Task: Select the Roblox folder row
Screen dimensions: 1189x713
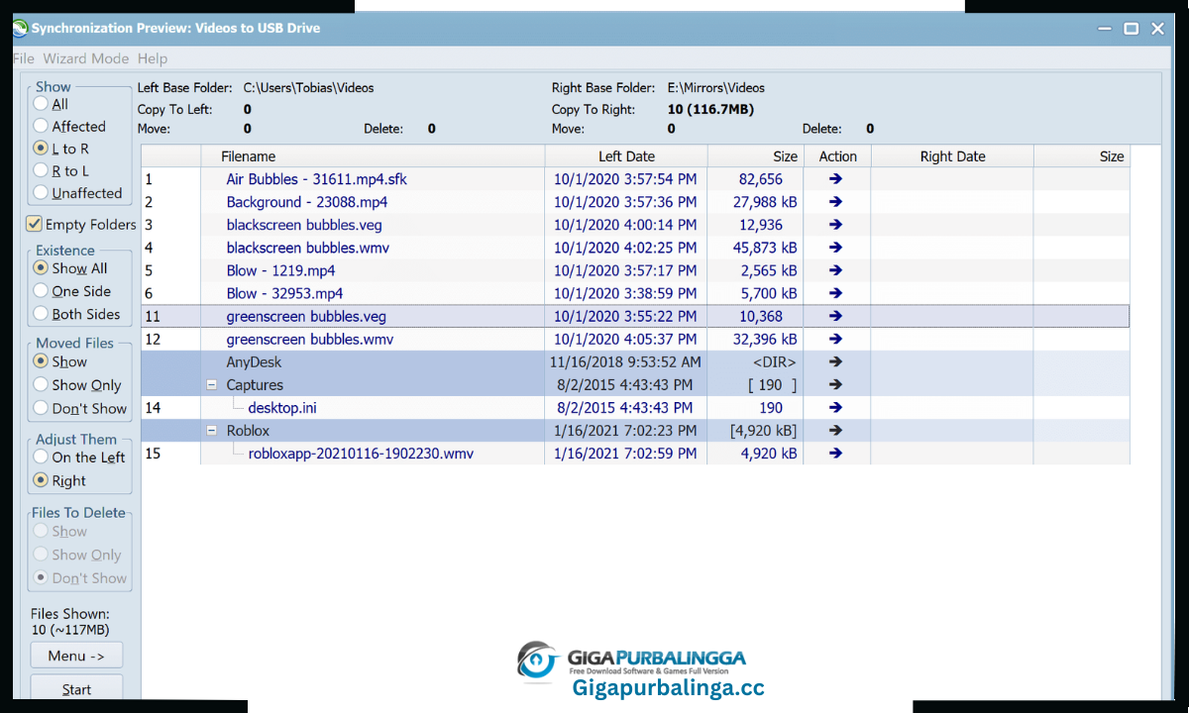Action: [x=635, y=431]
